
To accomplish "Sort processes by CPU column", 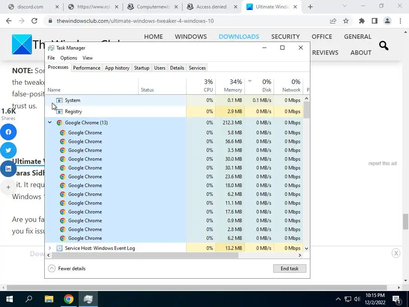I will 201,86.
